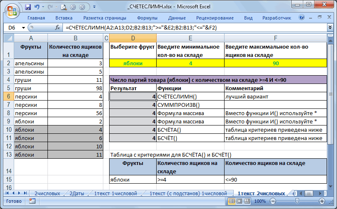Viewport: 337px width, 209px height.
Task: Switch to Normal view
Action: [x=232, y=201]
